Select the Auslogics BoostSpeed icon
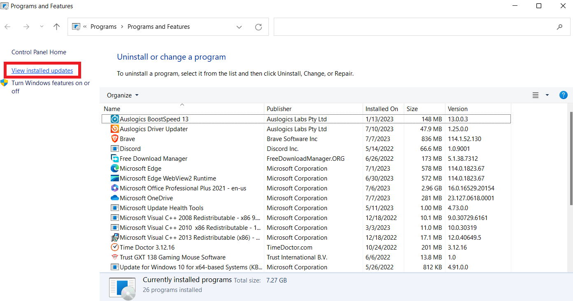This screenshot has height=301, width=573. point(114,119)
